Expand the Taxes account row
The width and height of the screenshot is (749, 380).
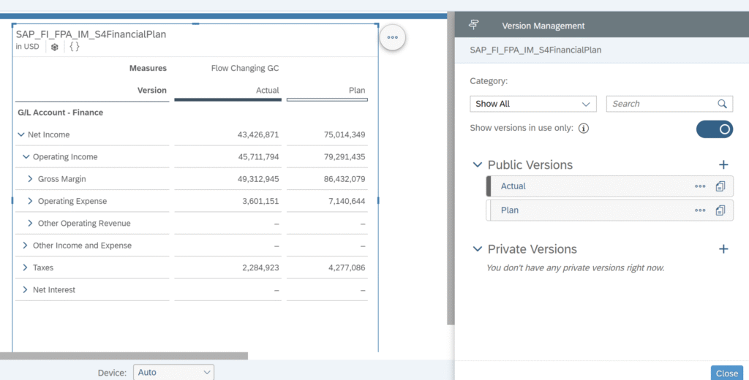pos(25,267)
